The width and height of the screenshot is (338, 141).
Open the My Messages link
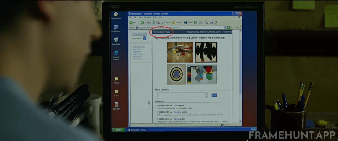click(x=138, y=54)
